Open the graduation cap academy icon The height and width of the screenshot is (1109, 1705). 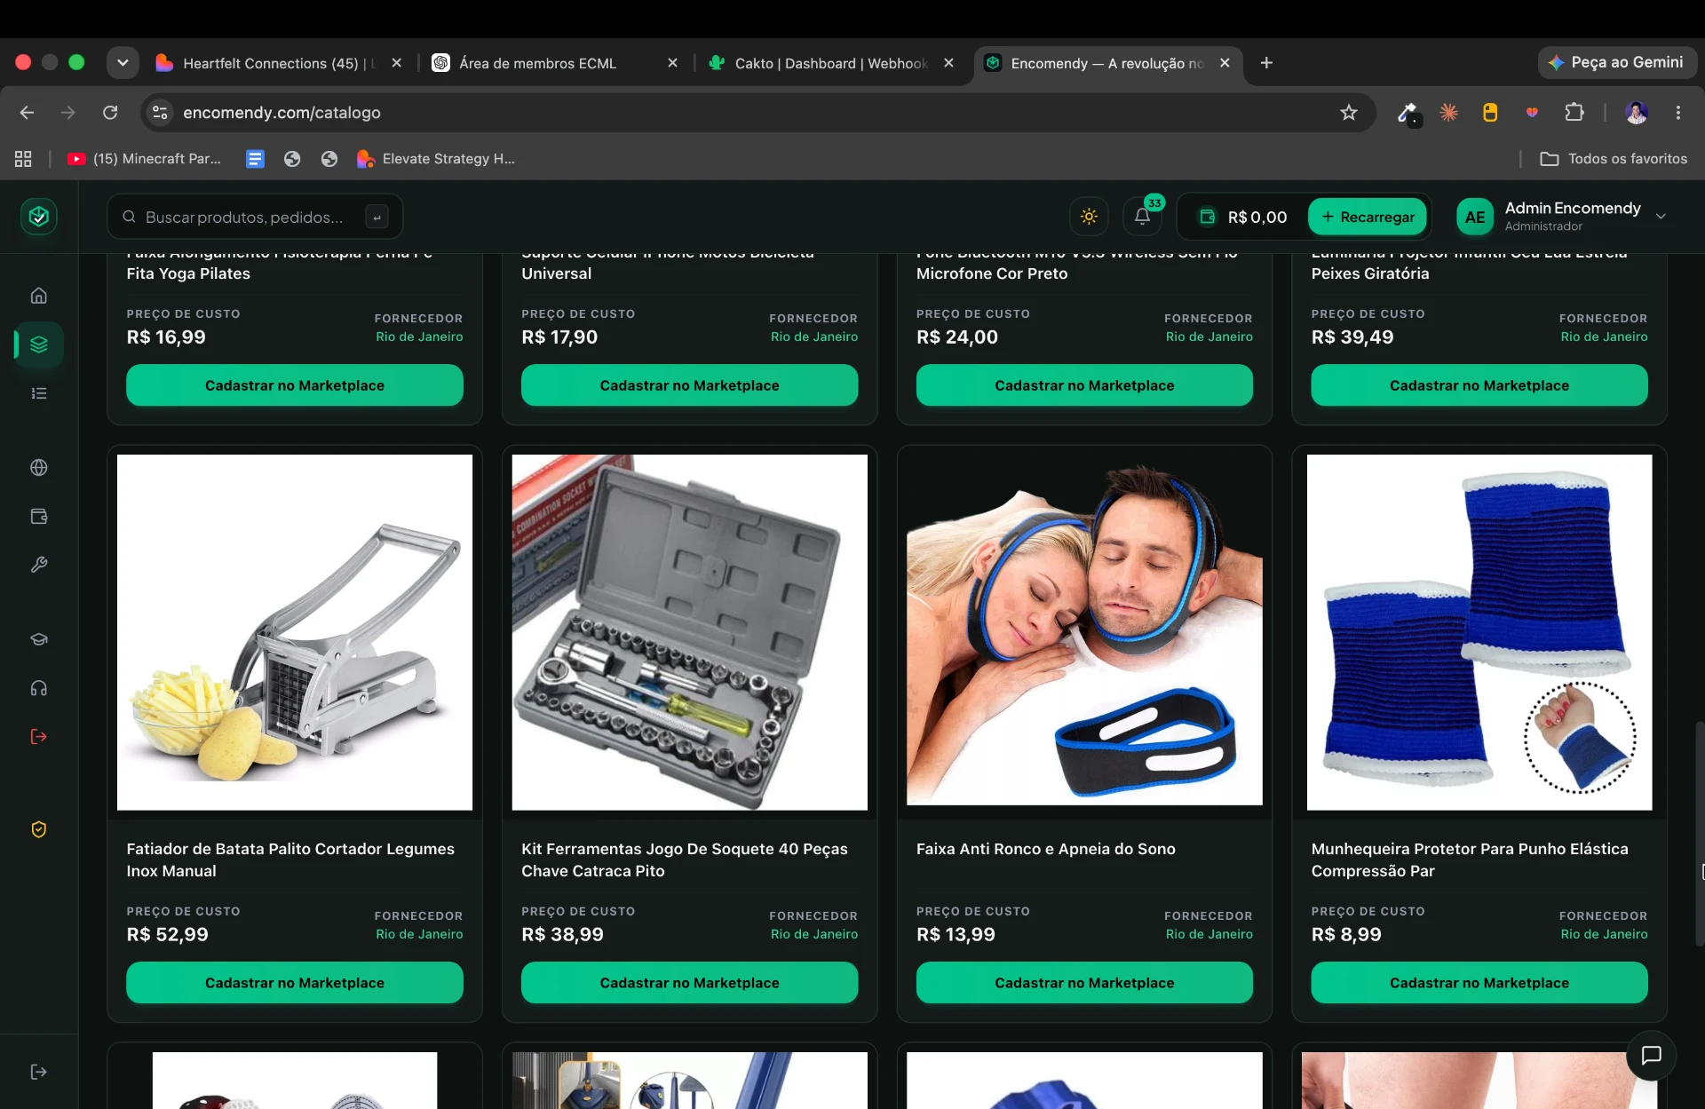(39, 639)
